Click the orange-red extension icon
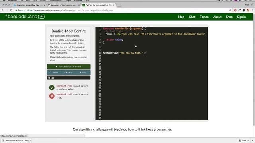 click(248, 10)
